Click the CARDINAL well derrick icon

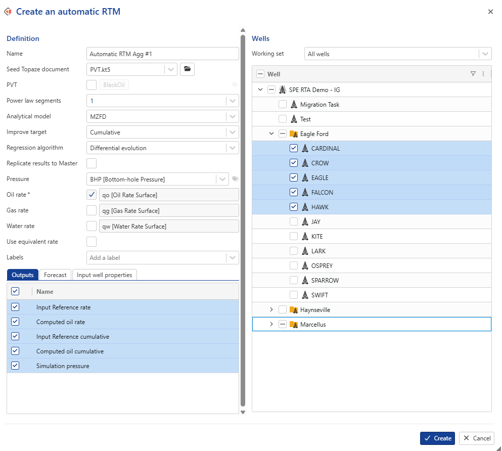click(305, 149)
